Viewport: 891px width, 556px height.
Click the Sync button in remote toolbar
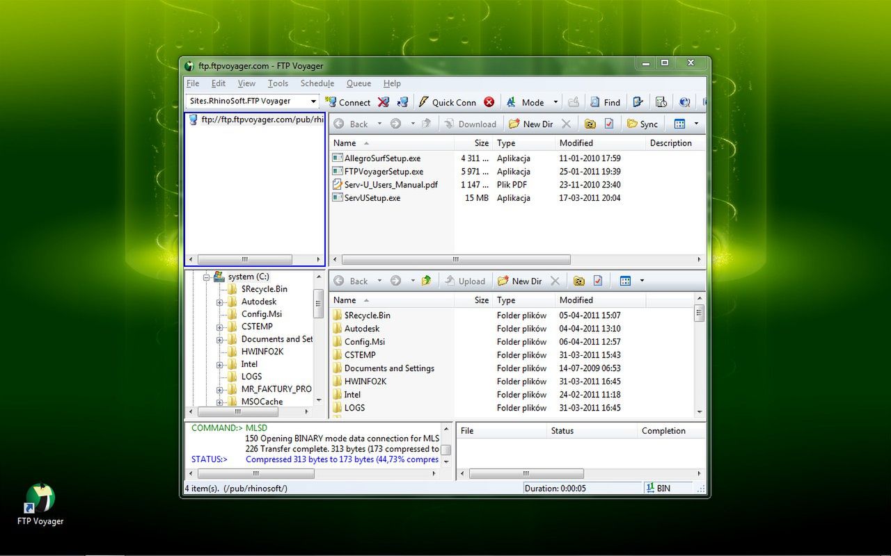(x=642, y=124)
